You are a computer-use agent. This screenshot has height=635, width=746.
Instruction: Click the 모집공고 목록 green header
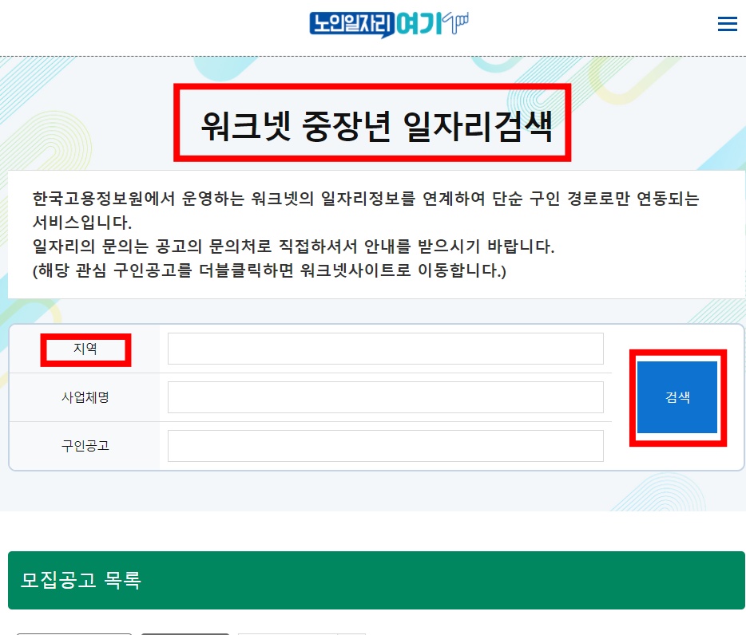(376, 580)
